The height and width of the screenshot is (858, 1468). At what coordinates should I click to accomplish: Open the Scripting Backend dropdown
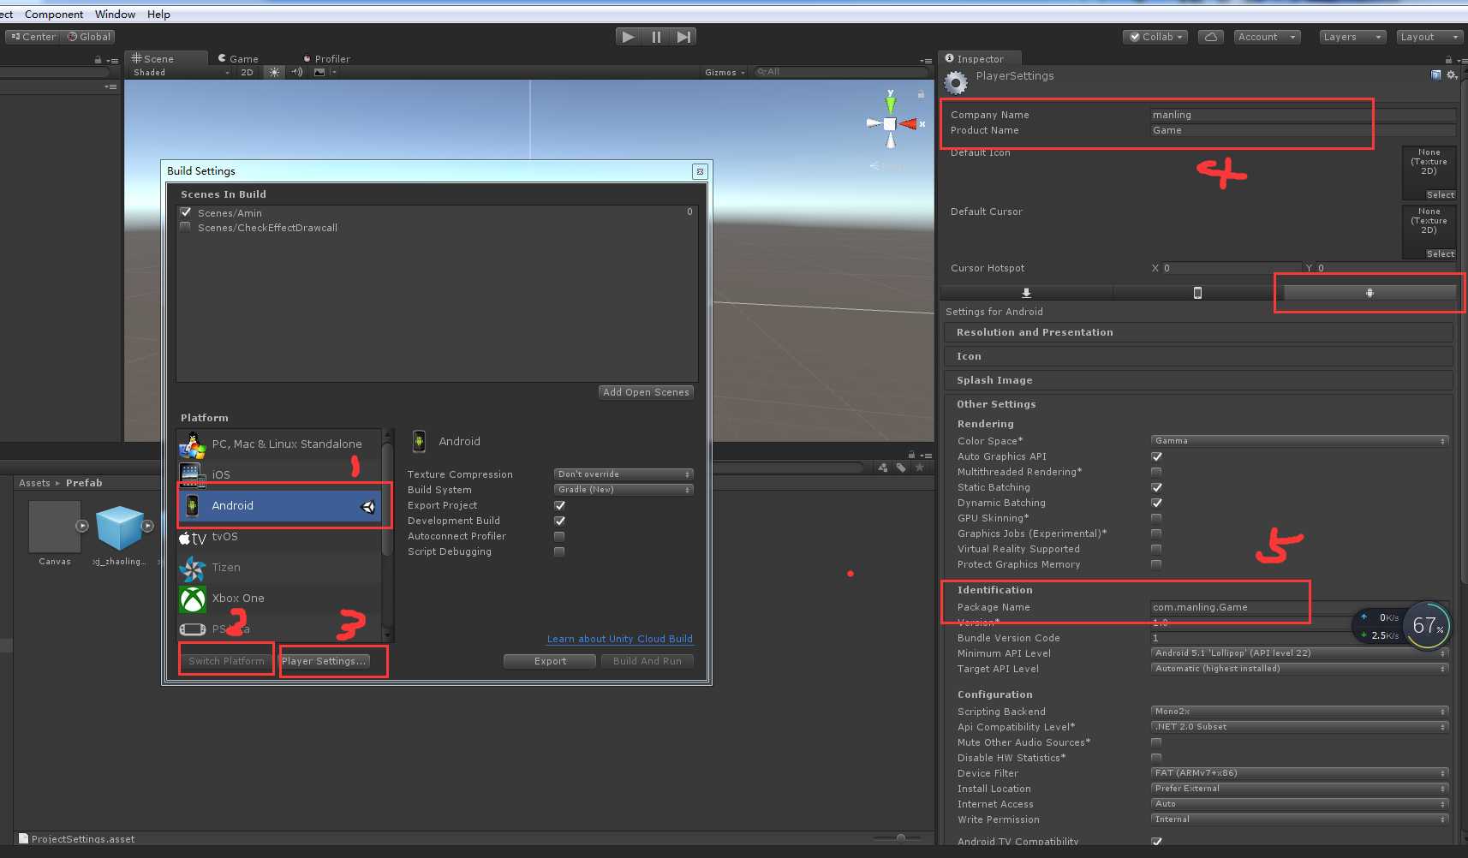coord(1299,712)
